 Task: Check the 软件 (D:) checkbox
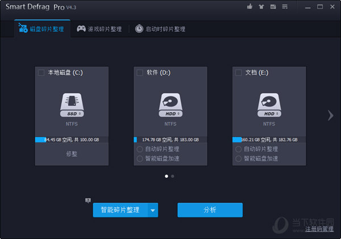(140, 72)
